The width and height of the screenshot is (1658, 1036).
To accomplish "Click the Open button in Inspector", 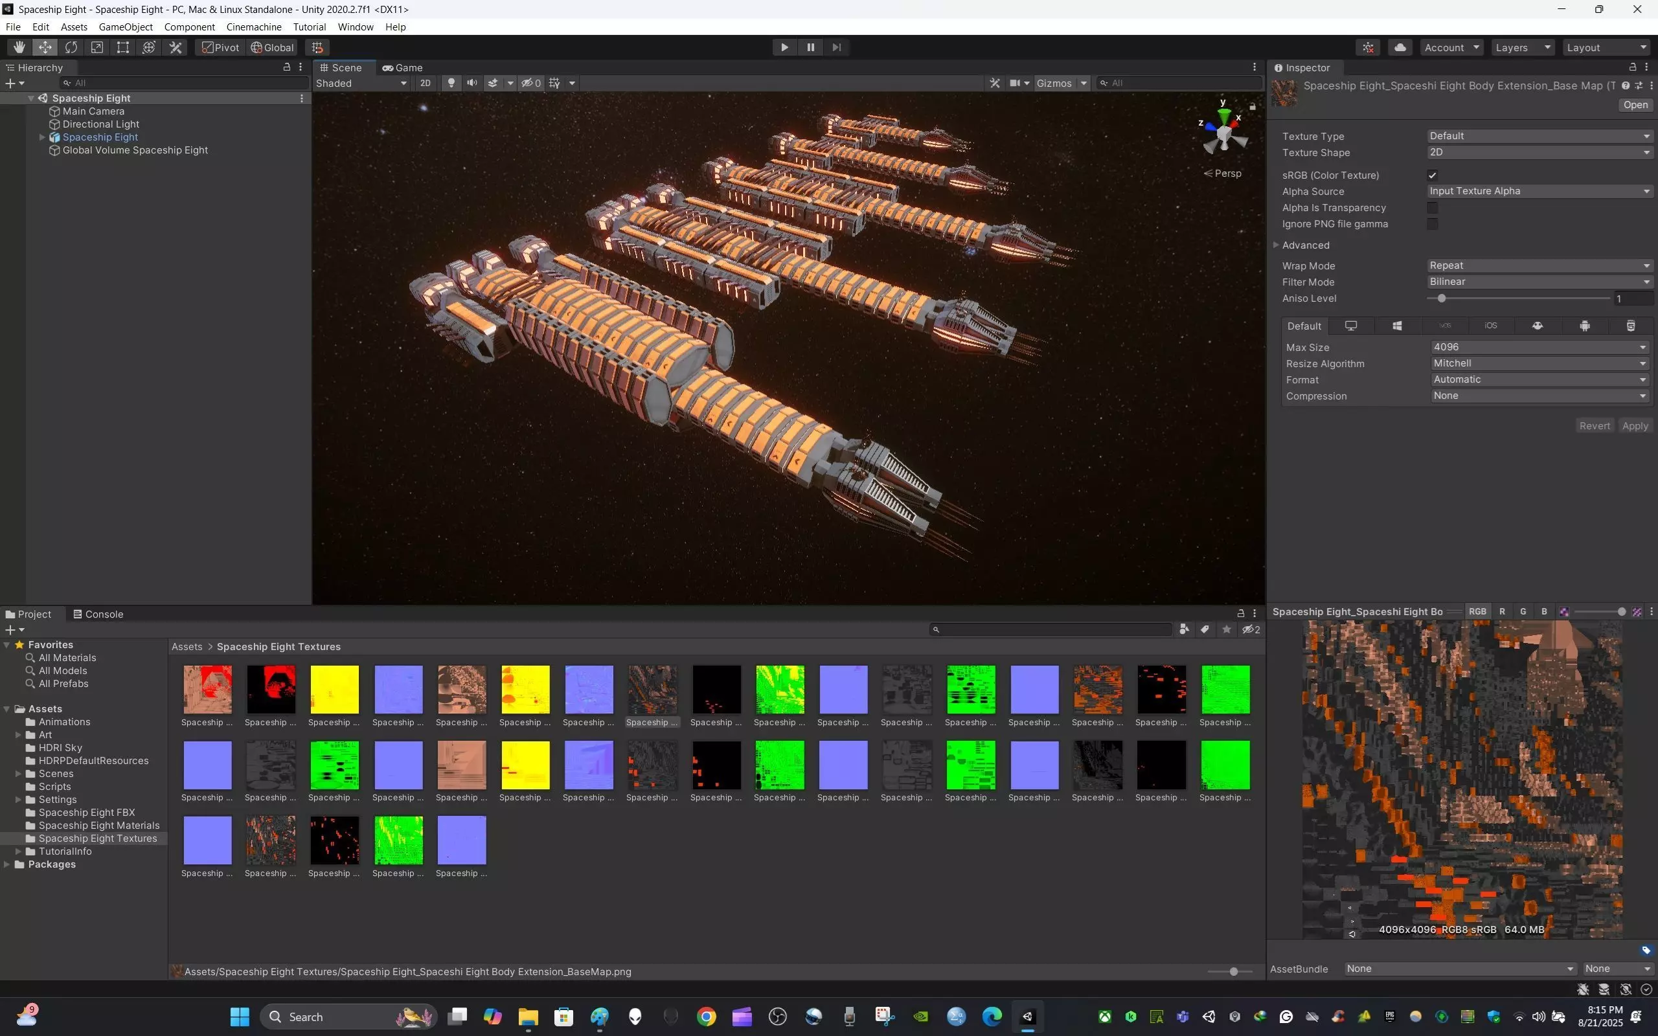I will (1635, 105).
